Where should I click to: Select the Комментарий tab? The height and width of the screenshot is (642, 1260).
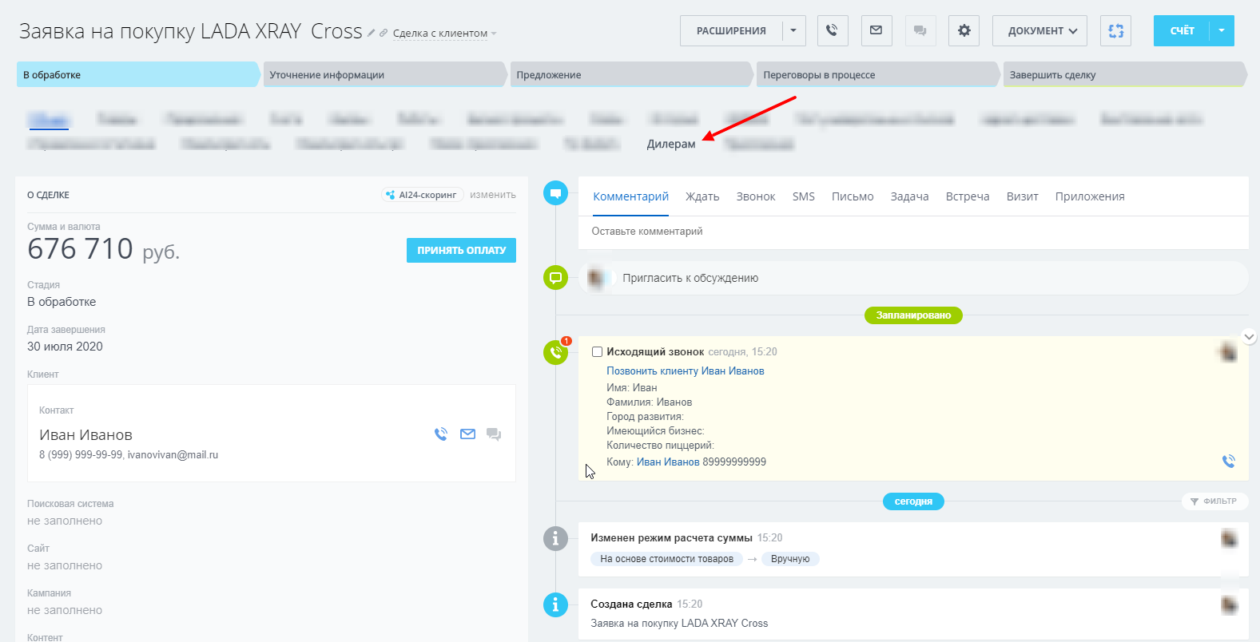pyautogui.click(x=631, y=196)
